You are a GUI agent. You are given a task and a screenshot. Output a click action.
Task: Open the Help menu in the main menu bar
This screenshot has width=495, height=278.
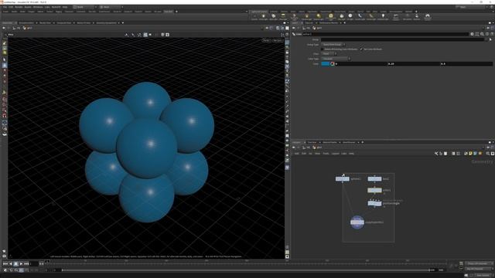point(65,7)
